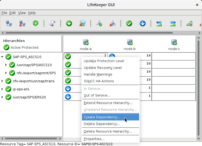
Task: Select /usr/sap/SPS/ERS20 tree label
Action: click(29, 97)
